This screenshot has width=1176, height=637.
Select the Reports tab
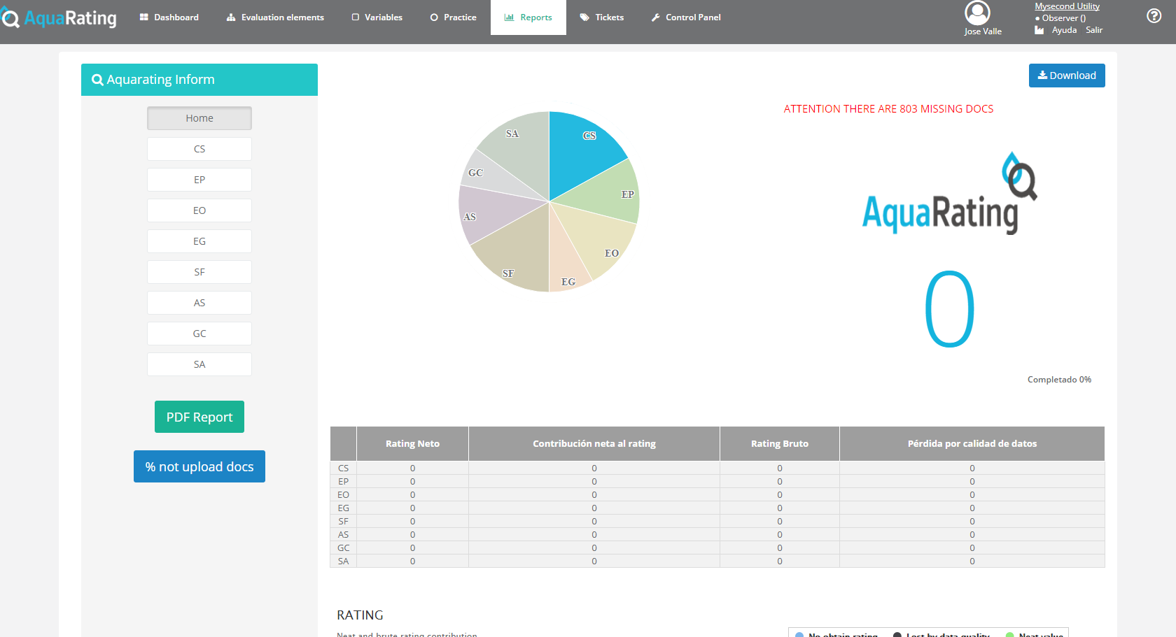point(528,17)
